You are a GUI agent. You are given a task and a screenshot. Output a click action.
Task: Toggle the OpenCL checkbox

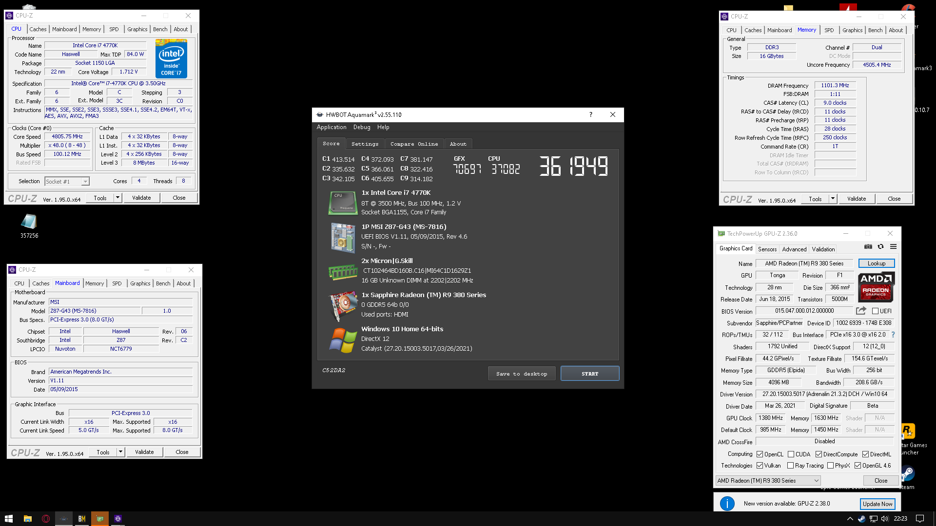pyautogui.click(x=760, y=454)
